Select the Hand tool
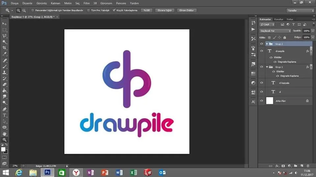 point(4,134)
